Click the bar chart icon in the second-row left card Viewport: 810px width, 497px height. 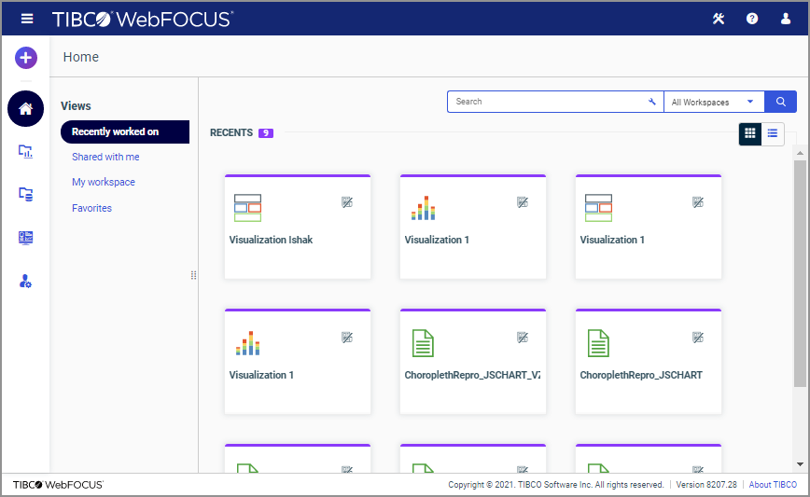click(248, 343)
